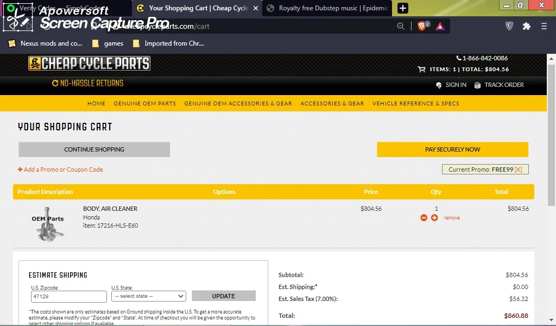Open the Nexus mods bookmark
The image size is (556, 326).
coord(46,43)
